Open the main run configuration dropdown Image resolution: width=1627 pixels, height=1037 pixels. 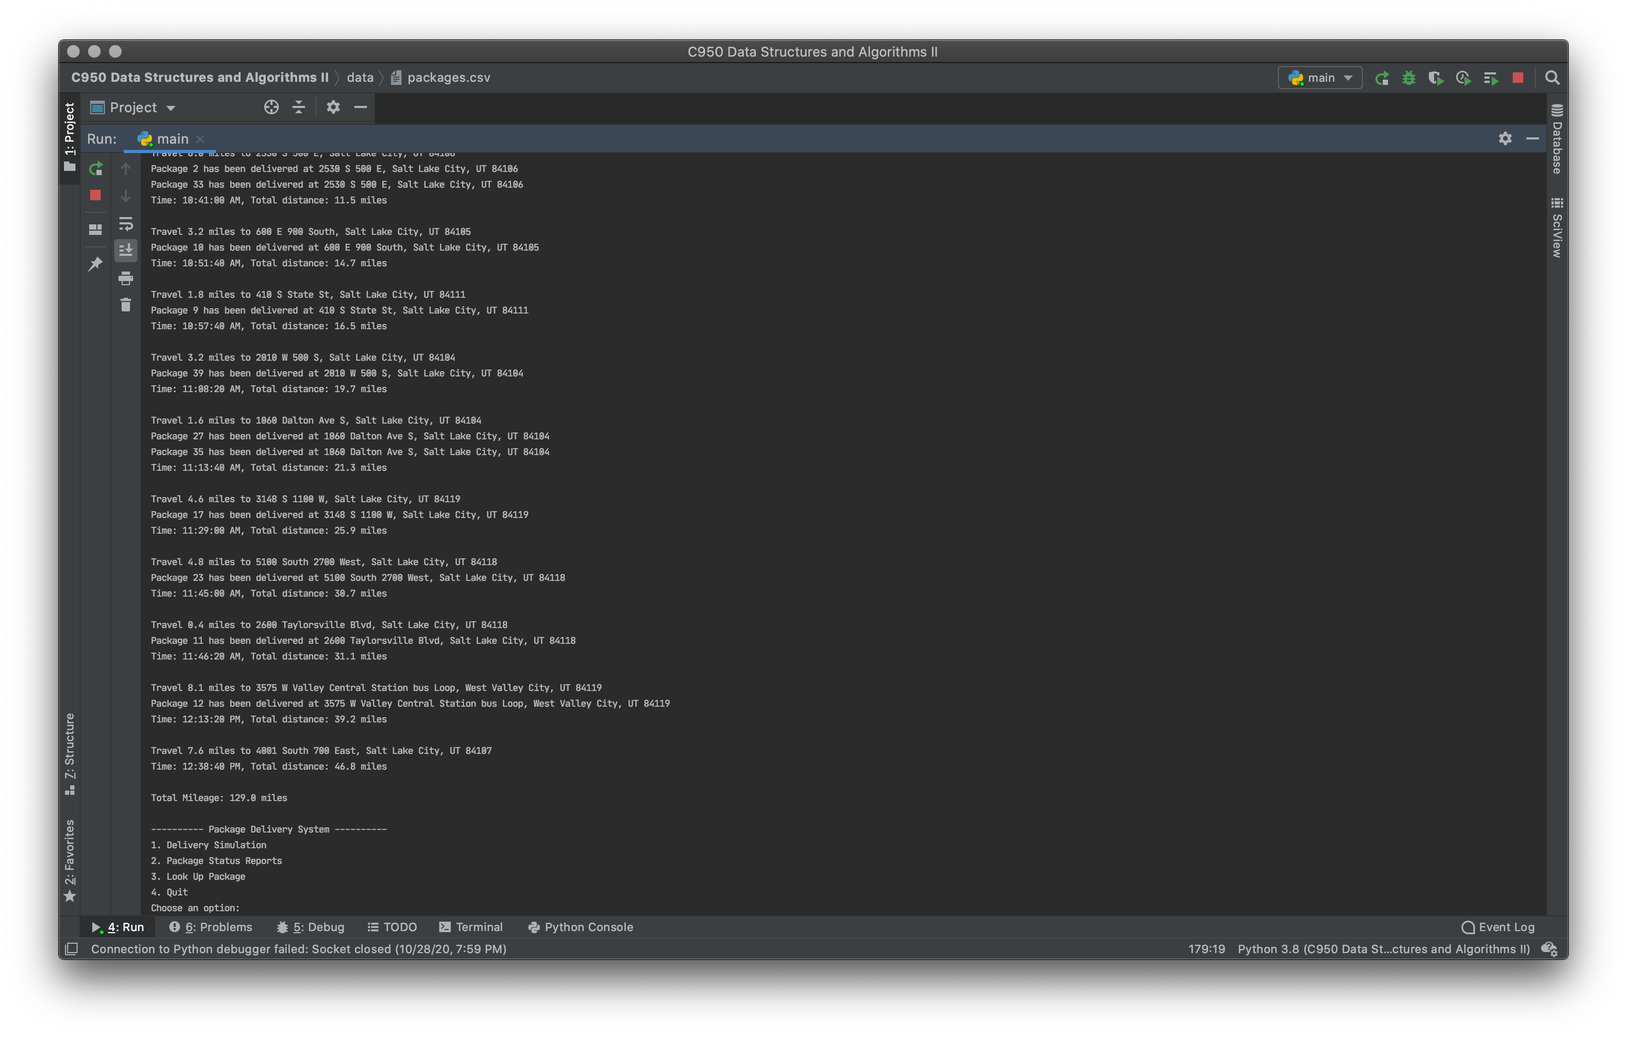coord(1319,79)
